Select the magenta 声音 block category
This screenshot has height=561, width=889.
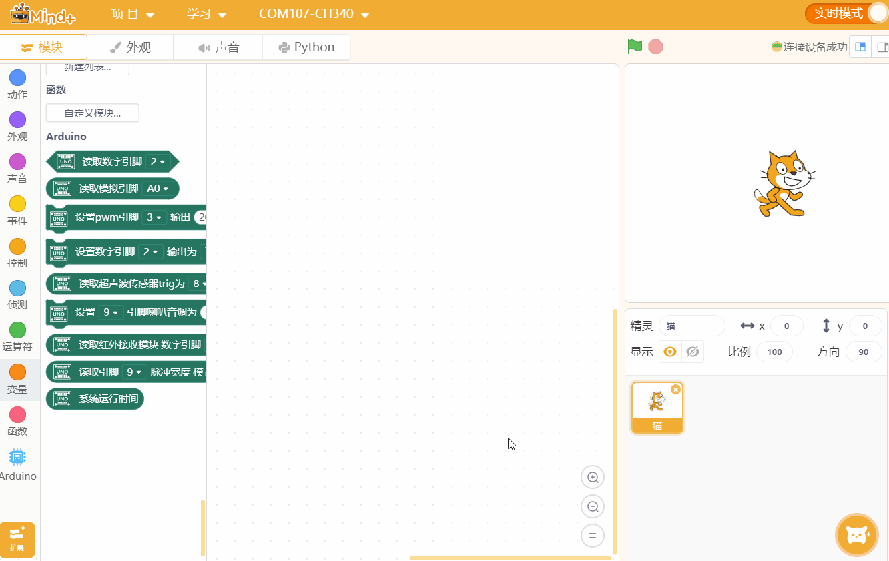pyautogui.click(x=17, y=169)
